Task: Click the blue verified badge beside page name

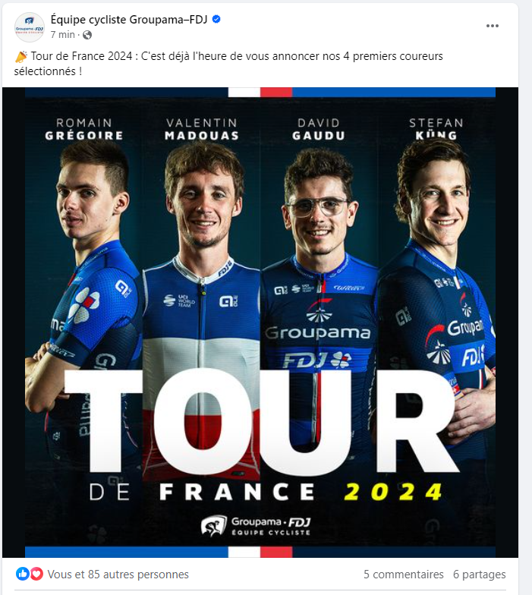Action: click(x=216, y=20)
